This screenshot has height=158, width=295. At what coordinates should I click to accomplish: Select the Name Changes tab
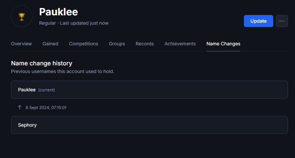click(223, 44)
